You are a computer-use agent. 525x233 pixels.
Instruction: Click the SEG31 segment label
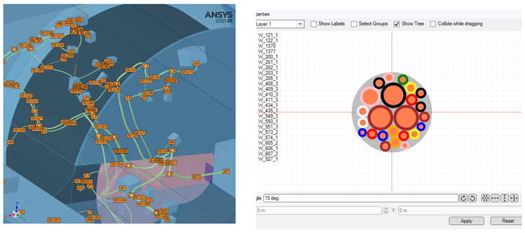47,67
